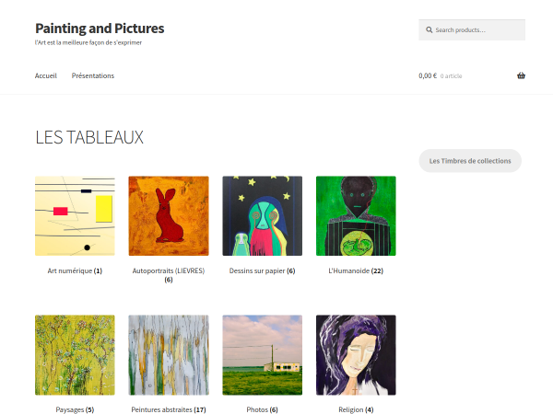Screen dimensions: 553x414
Task: Click the L'Humanoide (22) label
Action: point(356,270)
